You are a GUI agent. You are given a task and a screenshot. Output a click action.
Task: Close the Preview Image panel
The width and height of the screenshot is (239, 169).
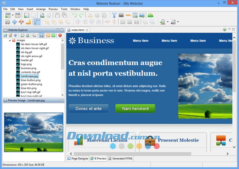click(62, 100)
